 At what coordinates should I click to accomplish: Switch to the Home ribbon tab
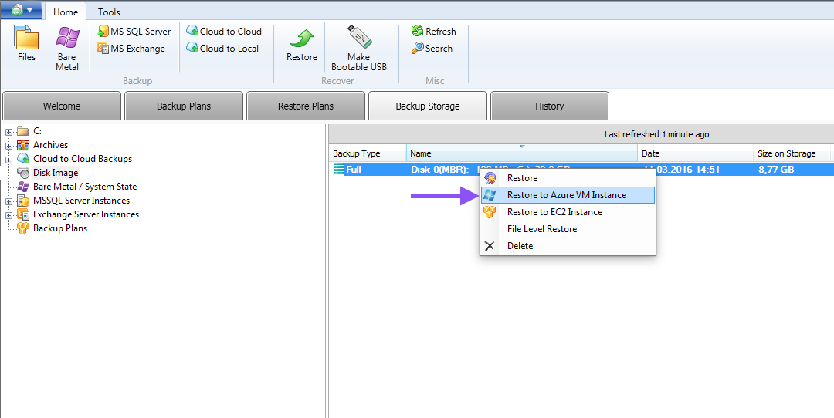point(66,12)
